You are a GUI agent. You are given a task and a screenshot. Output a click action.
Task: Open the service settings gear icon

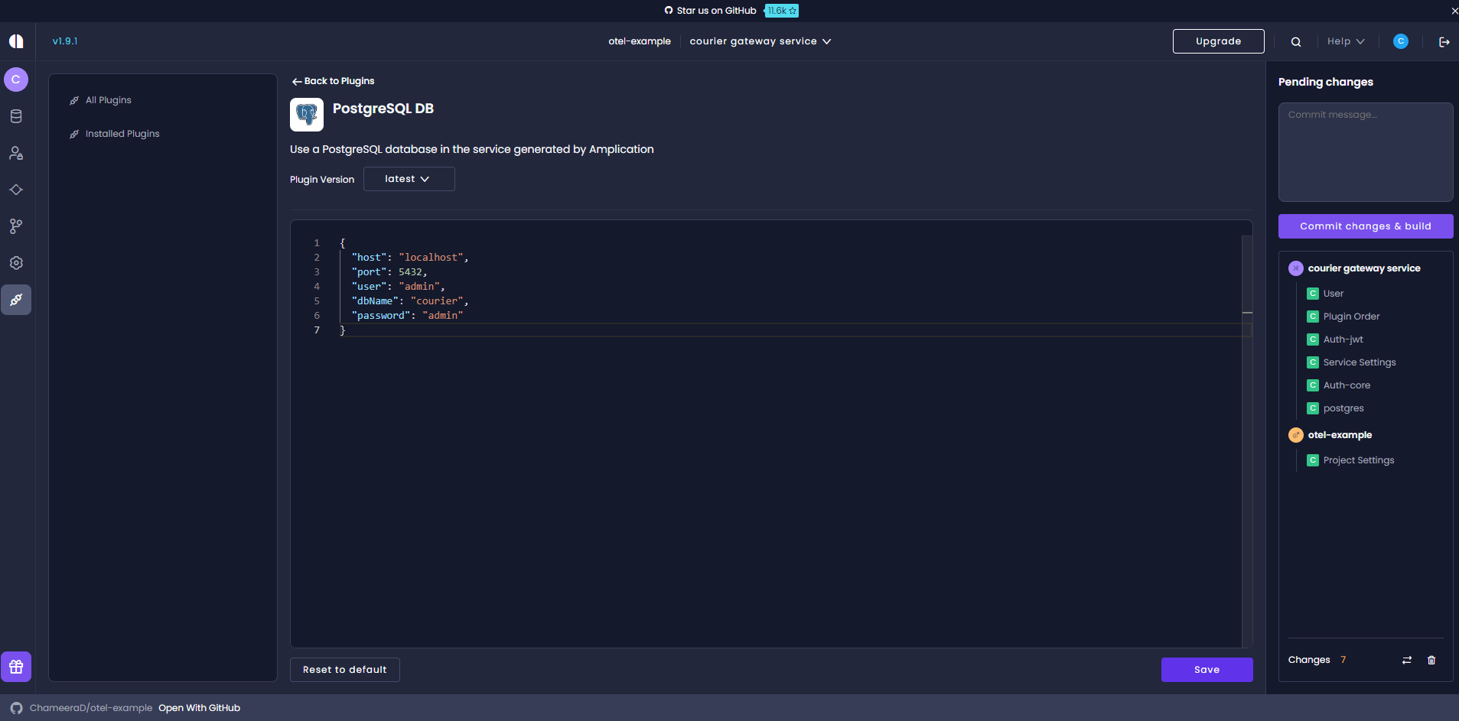(x=16, y=263)
